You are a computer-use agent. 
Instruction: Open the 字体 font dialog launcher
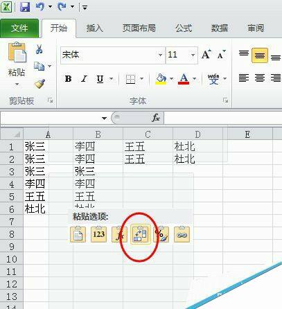click(x=225, y=100)
